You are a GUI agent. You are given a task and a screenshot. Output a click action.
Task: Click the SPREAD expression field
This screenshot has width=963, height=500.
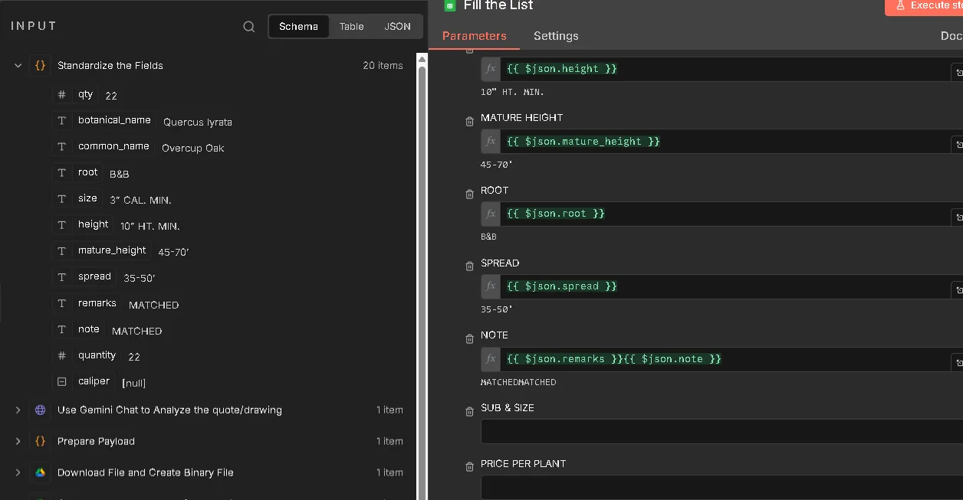726,286
